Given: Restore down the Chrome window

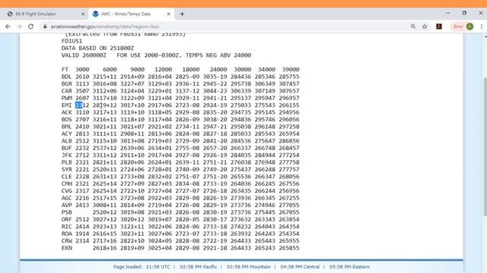Looking at the screenshot, I should (464, 14).
